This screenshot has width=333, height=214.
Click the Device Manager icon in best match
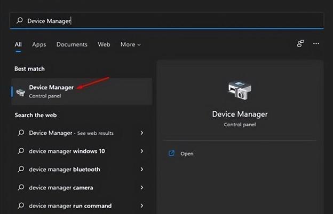(x=21, y=93)
